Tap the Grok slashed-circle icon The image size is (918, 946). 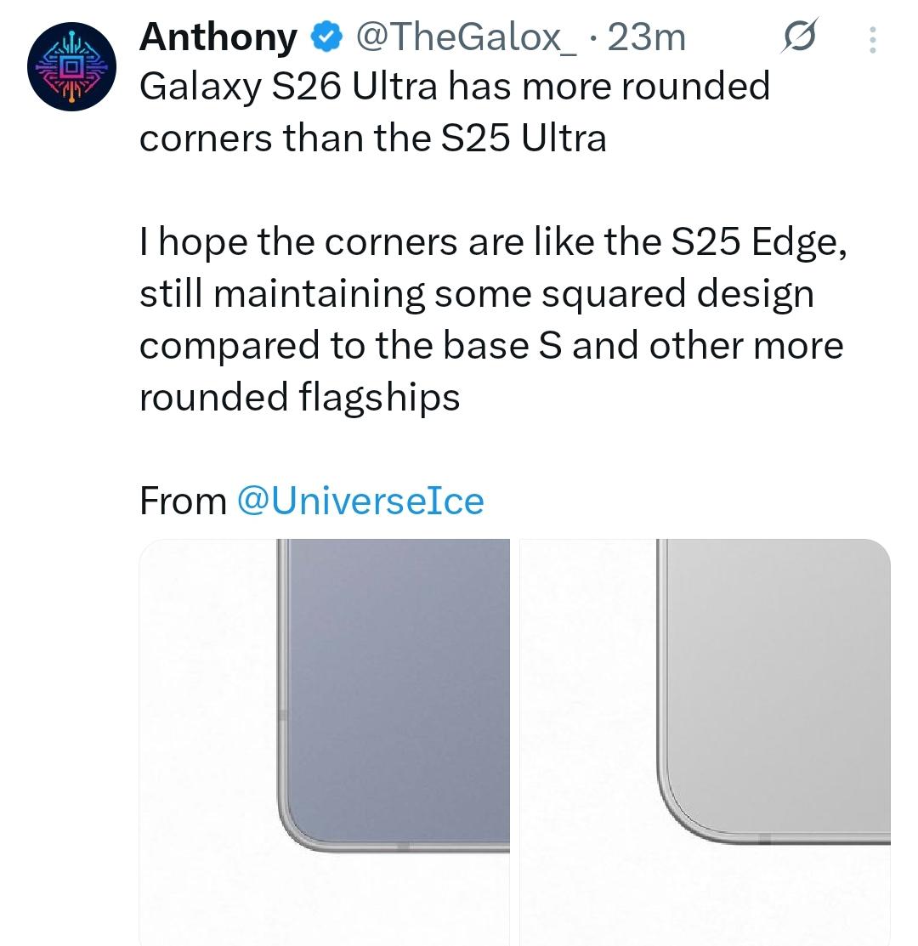point(800,37)
